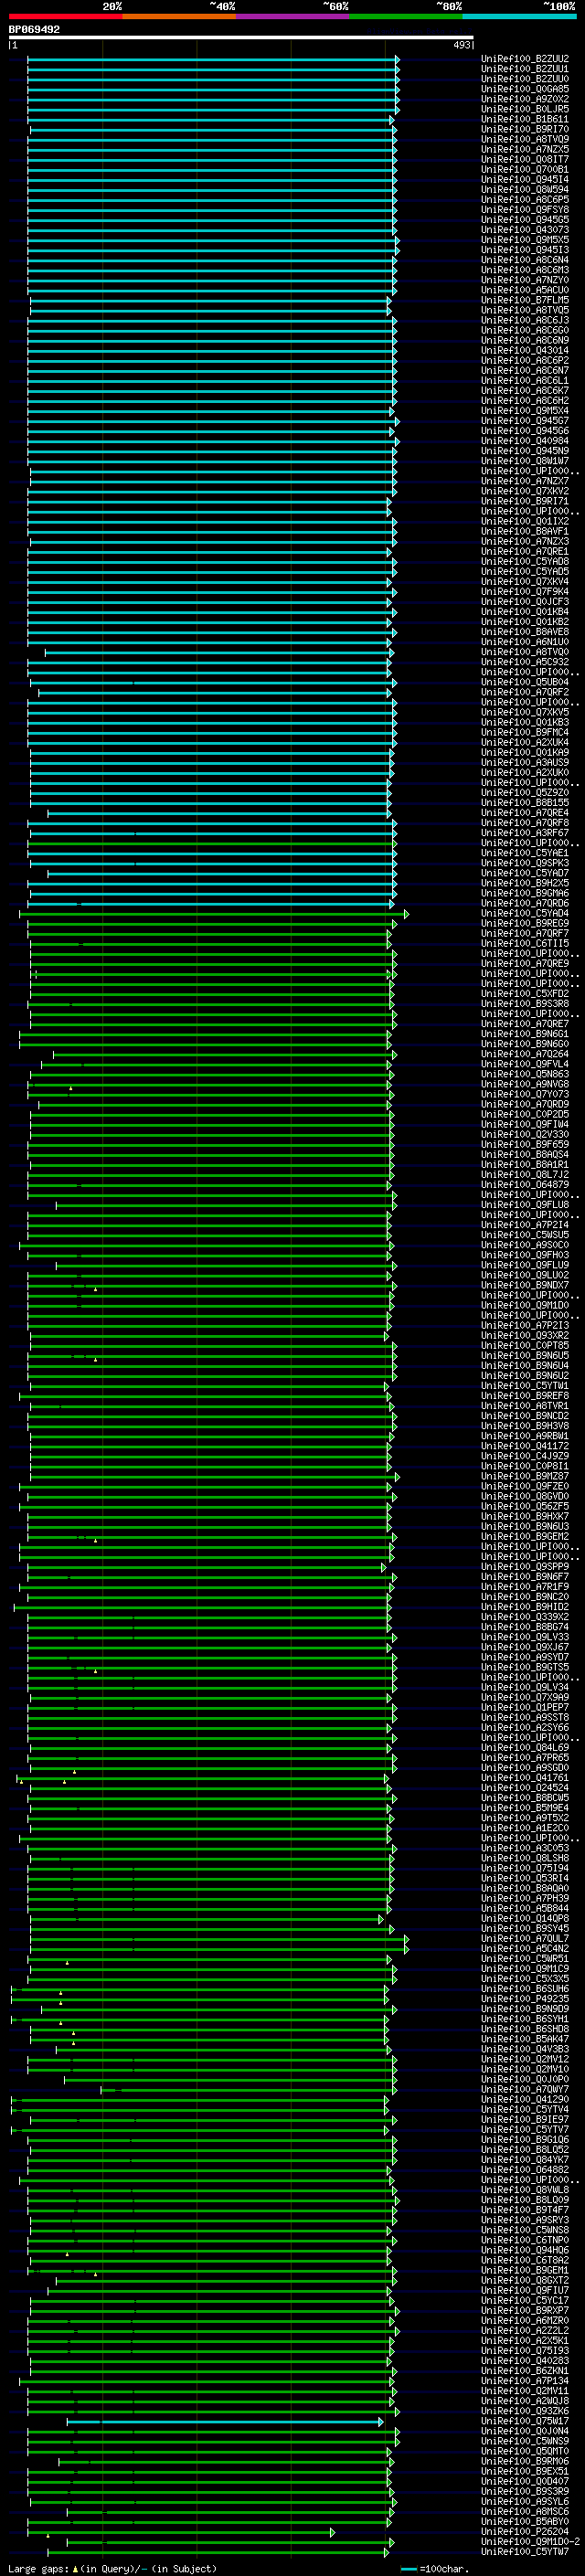585x2576 pixels.
Task: Click the UniRef100_Q75W17 label
Action: 525,2421
